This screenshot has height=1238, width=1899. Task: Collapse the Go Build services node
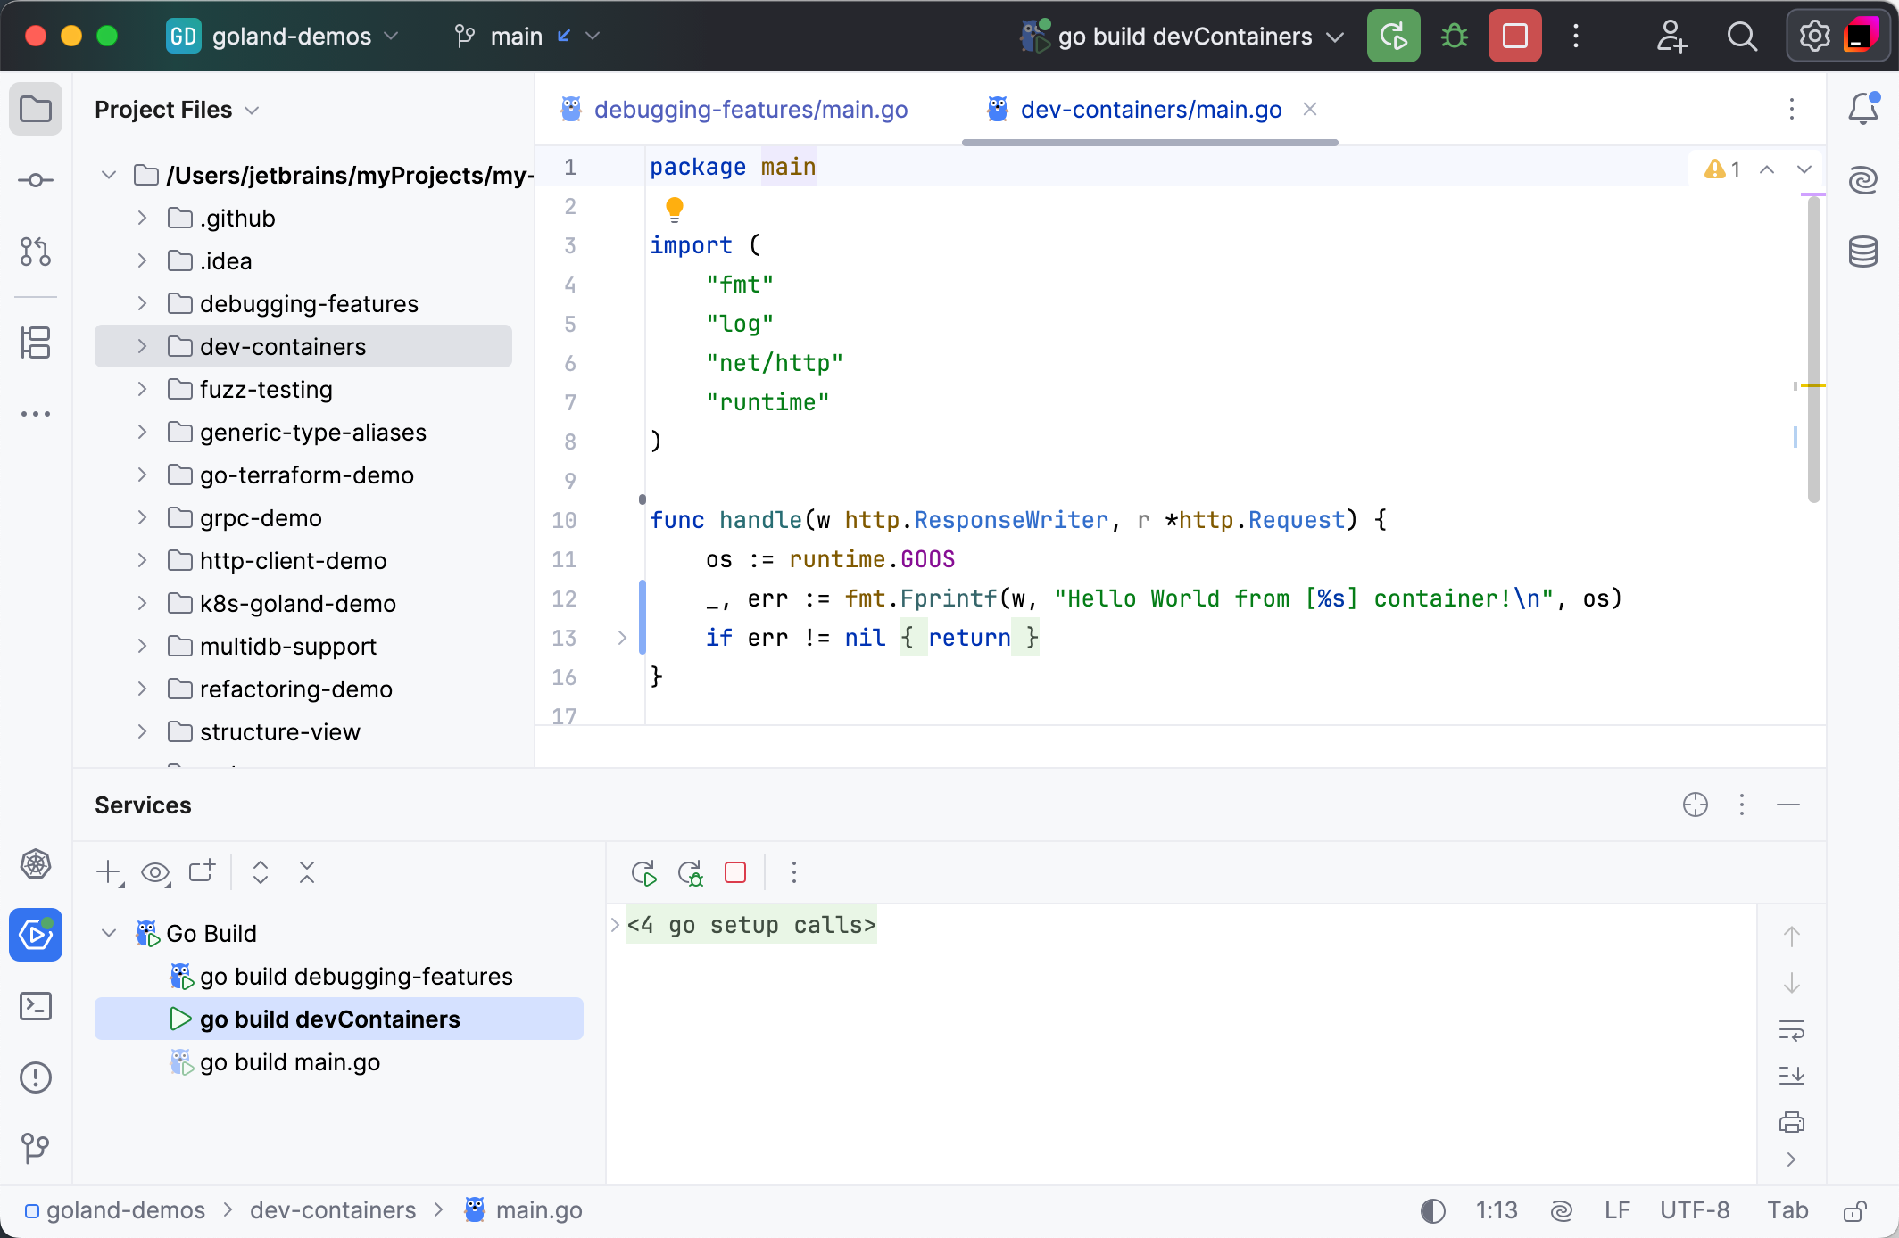pos(109,933)
